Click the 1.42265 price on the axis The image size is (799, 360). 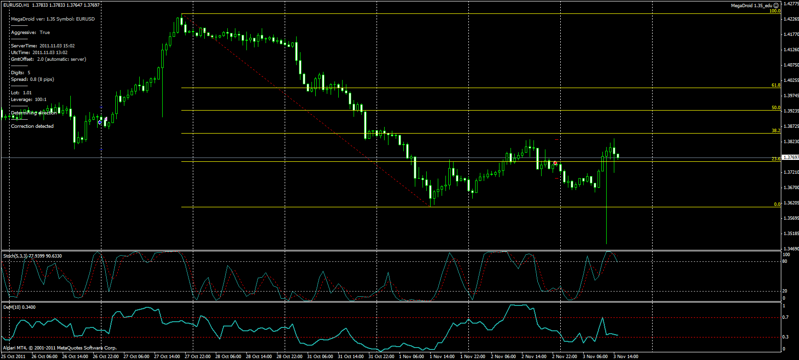coord(791,19)
